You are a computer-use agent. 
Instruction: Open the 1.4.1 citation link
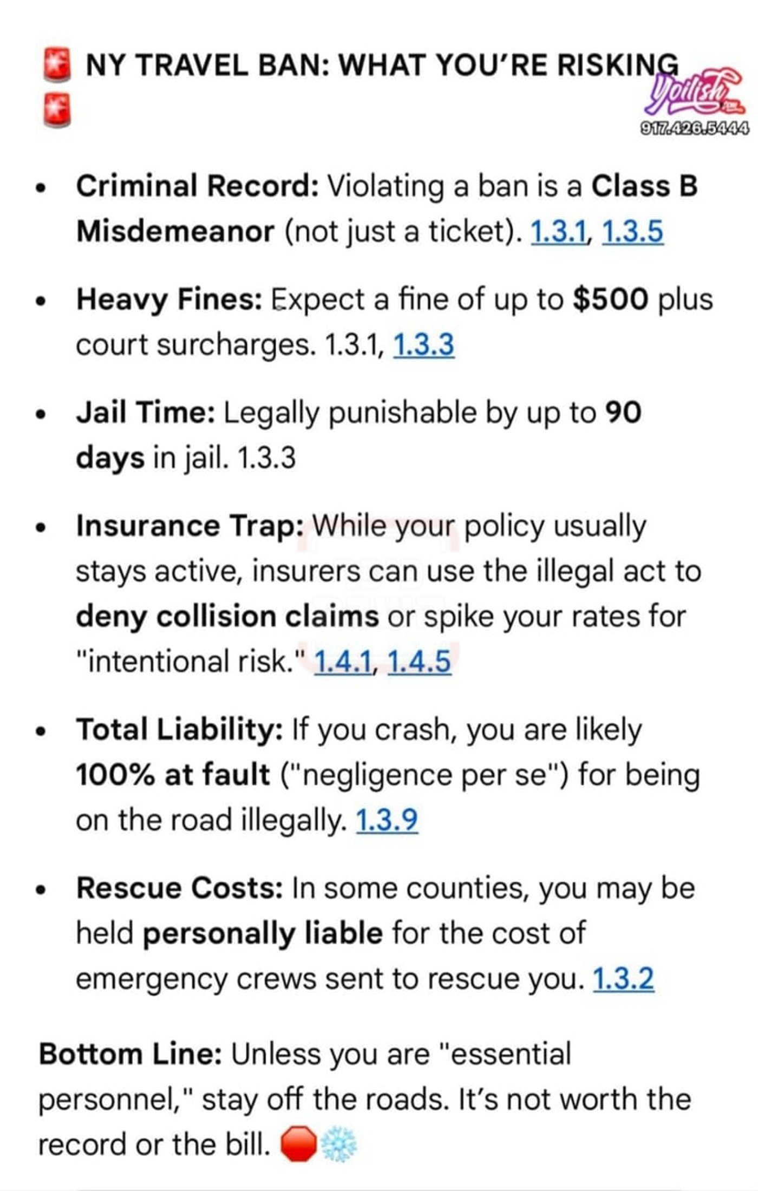tap(343, 662)
